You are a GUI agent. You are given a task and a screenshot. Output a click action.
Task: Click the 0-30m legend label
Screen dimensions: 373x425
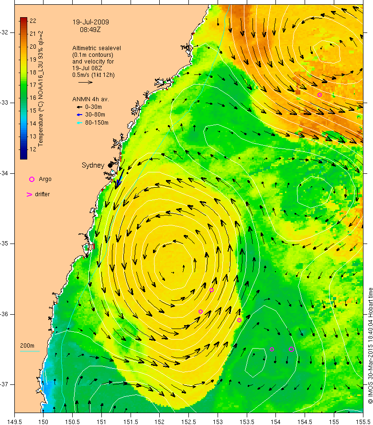click(x=93, y=107)
